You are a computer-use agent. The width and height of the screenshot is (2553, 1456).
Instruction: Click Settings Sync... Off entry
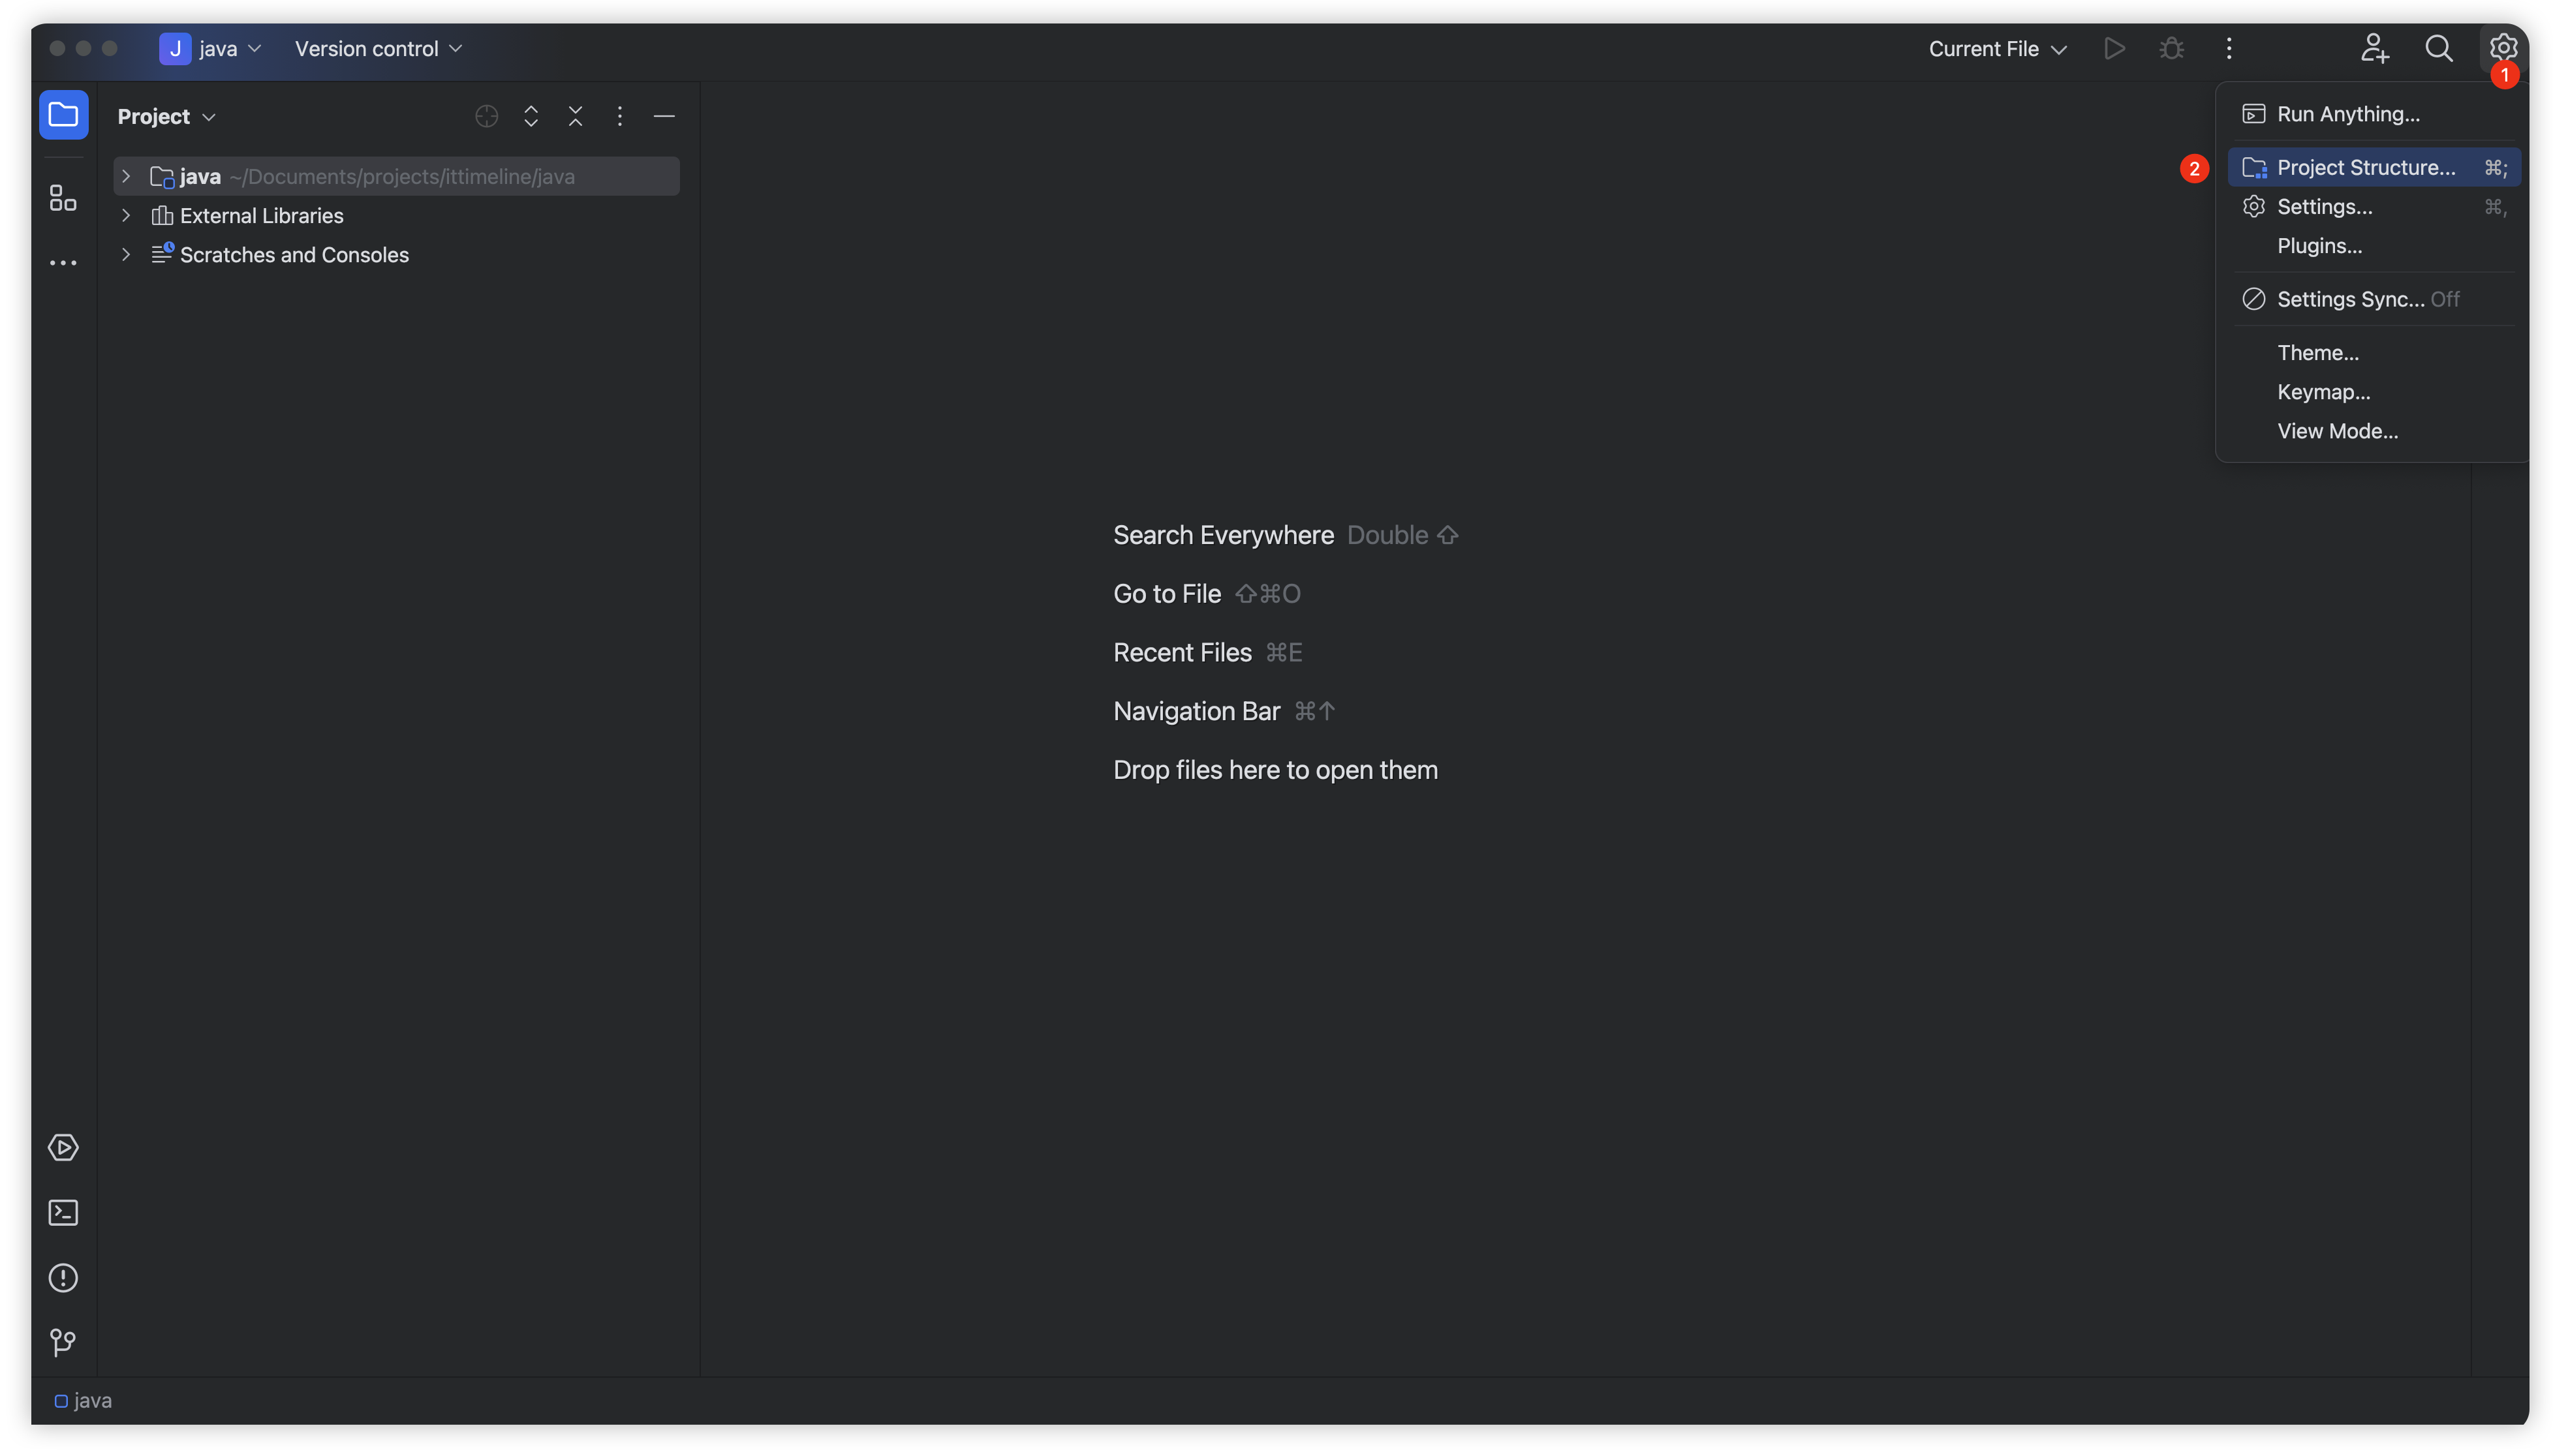pyautogui.click(x=2367, y=299)
